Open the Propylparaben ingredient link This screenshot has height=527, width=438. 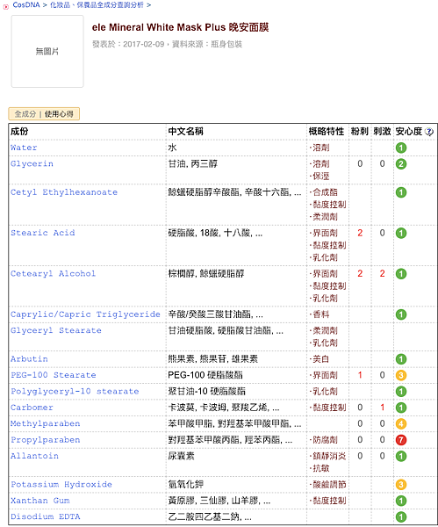coord(46,440)
